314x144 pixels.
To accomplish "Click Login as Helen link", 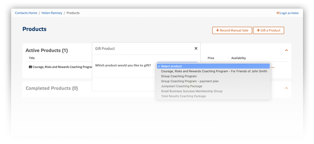I will point(287,13).
